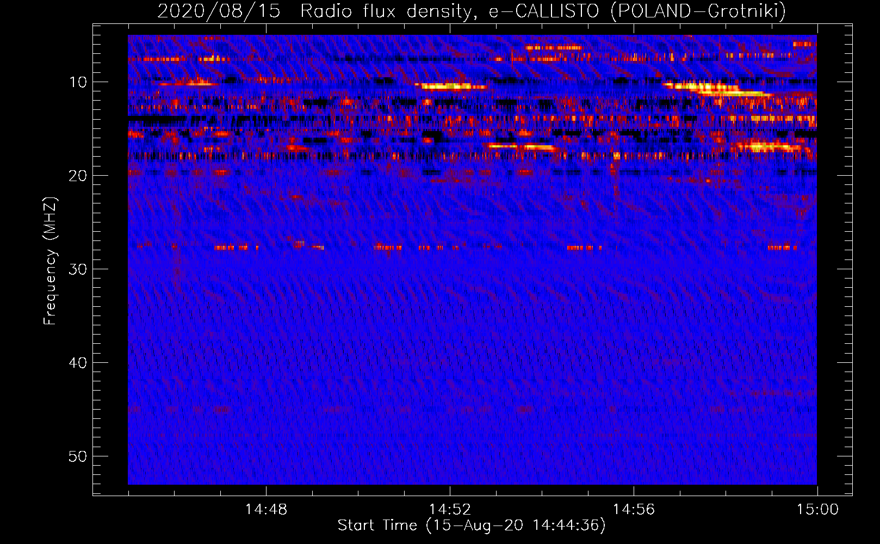
Task: Click the 10 MHz frequency tick label
Action: [78, 82]
